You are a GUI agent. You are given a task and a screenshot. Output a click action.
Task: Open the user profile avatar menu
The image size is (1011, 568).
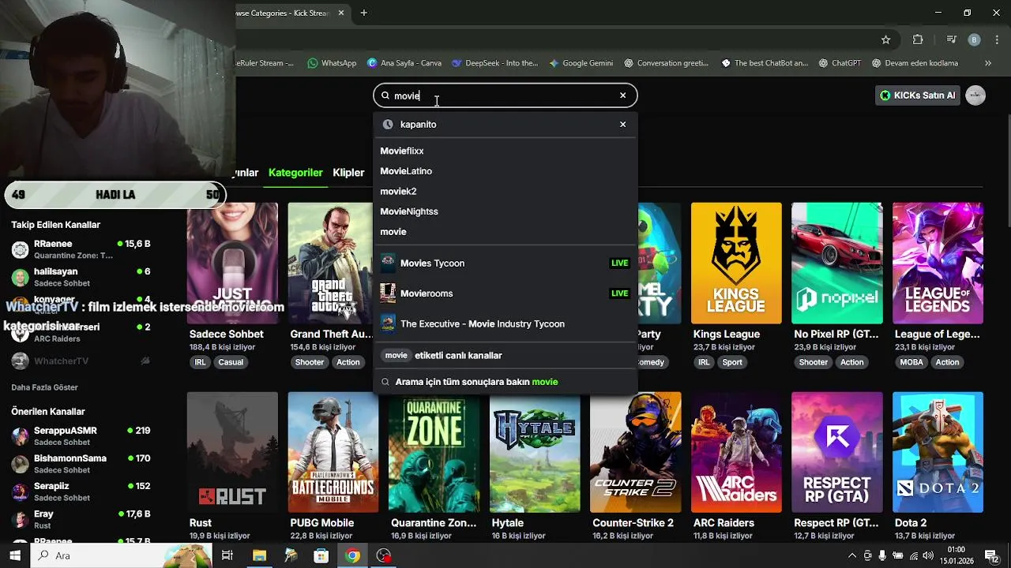975,95
